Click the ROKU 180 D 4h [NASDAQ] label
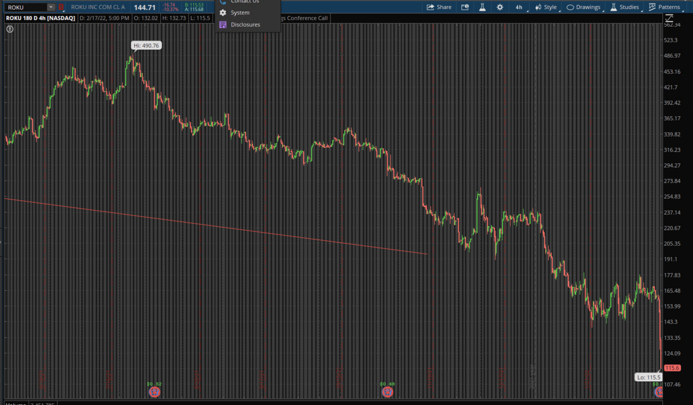This screenshot has height=405, width=693. [41, 18]
